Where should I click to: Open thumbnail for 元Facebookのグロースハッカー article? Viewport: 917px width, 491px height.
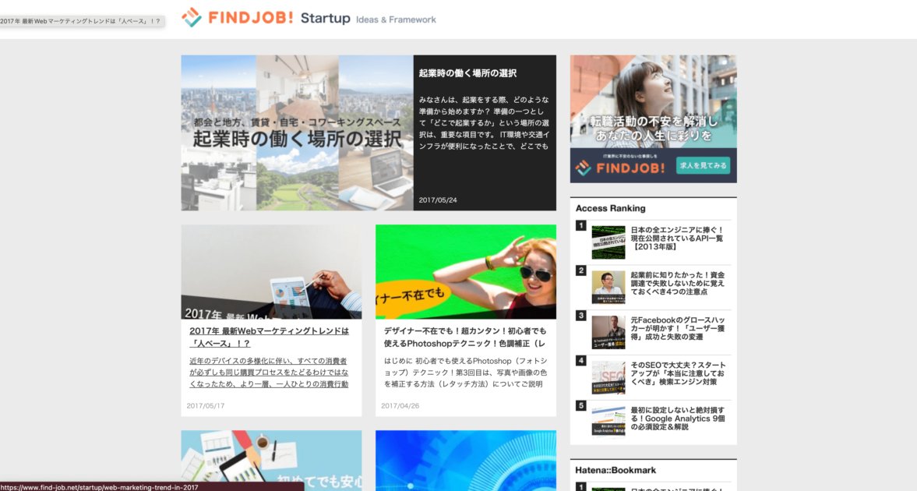608,333
